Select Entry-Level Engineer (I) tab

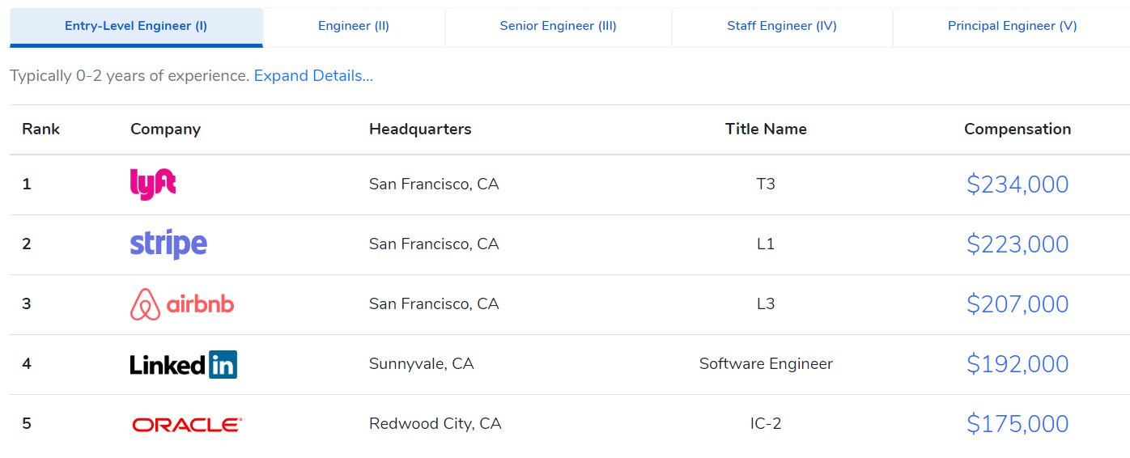(x=136, y=26)
